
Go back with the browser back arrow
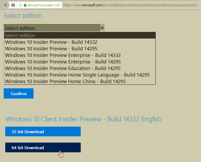pos(6,5)
